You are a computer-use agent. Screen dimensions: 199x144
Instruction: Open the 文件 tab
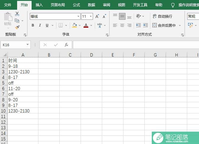(x=8, y=5)
